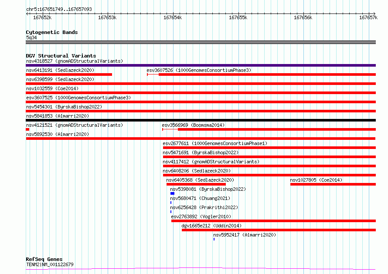The width and height of the screenshot is (388, 274).
Task: Select the purple nsv4318527 variant bar
Action: (x=201, y=65)
